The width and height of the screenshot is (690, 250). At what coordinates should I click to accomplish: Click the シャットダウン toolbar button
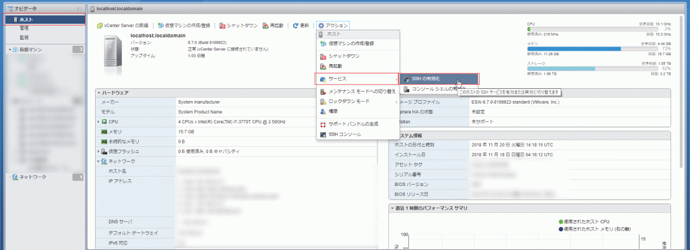(x=239, y=26)
